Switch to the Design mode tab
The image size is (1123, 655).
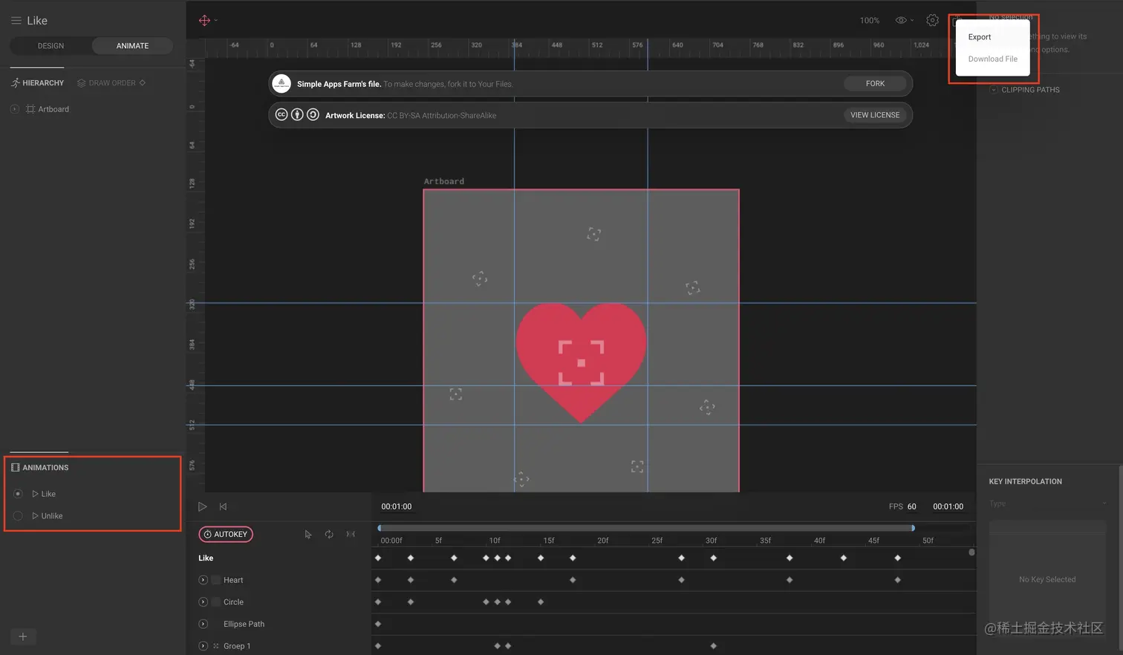coord(51,46)
